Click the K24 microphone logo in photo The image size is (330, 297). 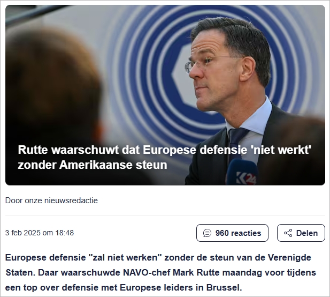(x=246, y=178)
